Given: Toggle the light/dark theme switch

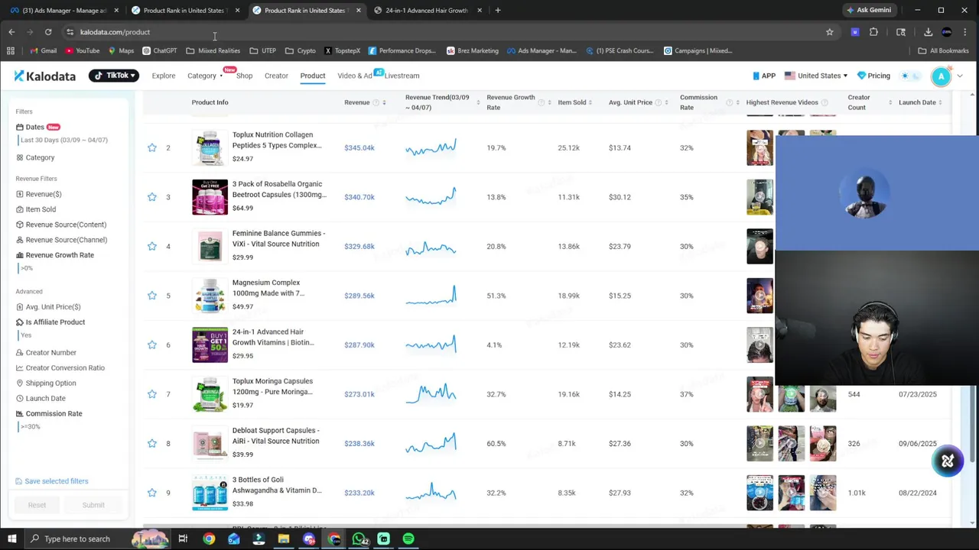Looking at the screenshot, I should 909,76.
